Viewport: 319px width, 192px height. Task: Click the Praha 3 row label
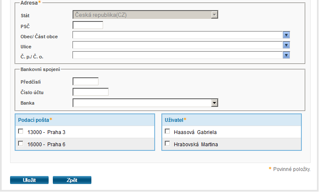[x=47, y=132]
